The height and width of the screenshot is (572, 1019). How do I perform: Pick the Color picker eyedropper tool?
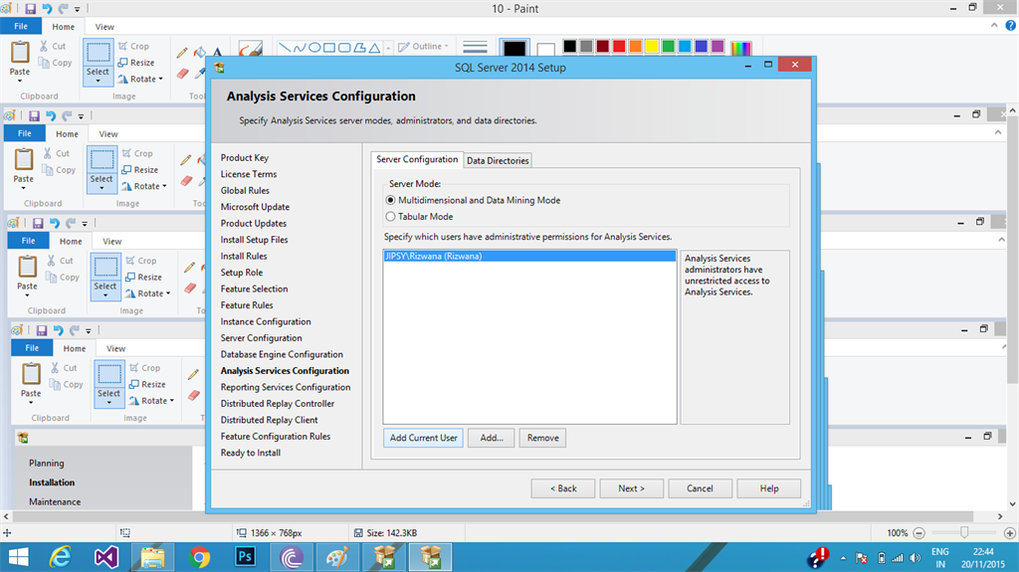coord(200,74)
